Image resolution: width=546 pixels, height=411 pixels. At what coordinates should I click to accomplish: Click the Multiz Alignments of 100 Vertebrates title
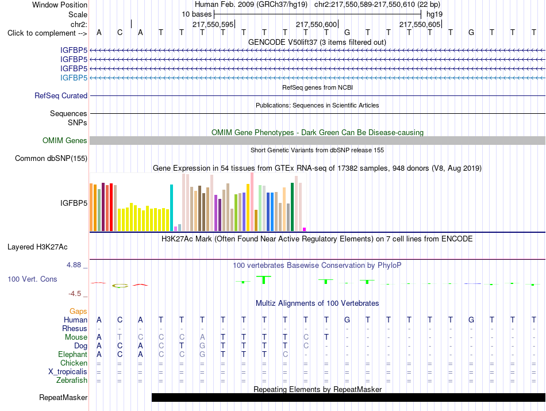[x=317, y=303]
